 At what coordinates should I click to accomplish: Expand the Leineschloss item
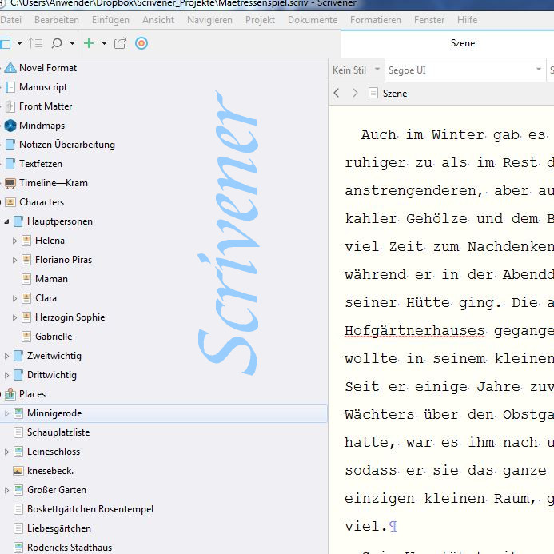coord(6,452)
